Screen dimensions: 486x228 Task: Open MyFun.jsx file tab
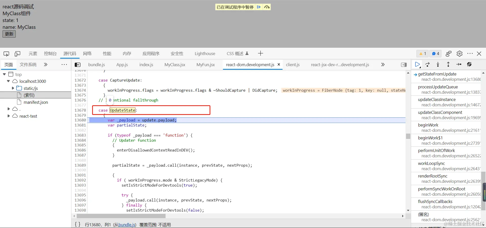coord(206,65)
